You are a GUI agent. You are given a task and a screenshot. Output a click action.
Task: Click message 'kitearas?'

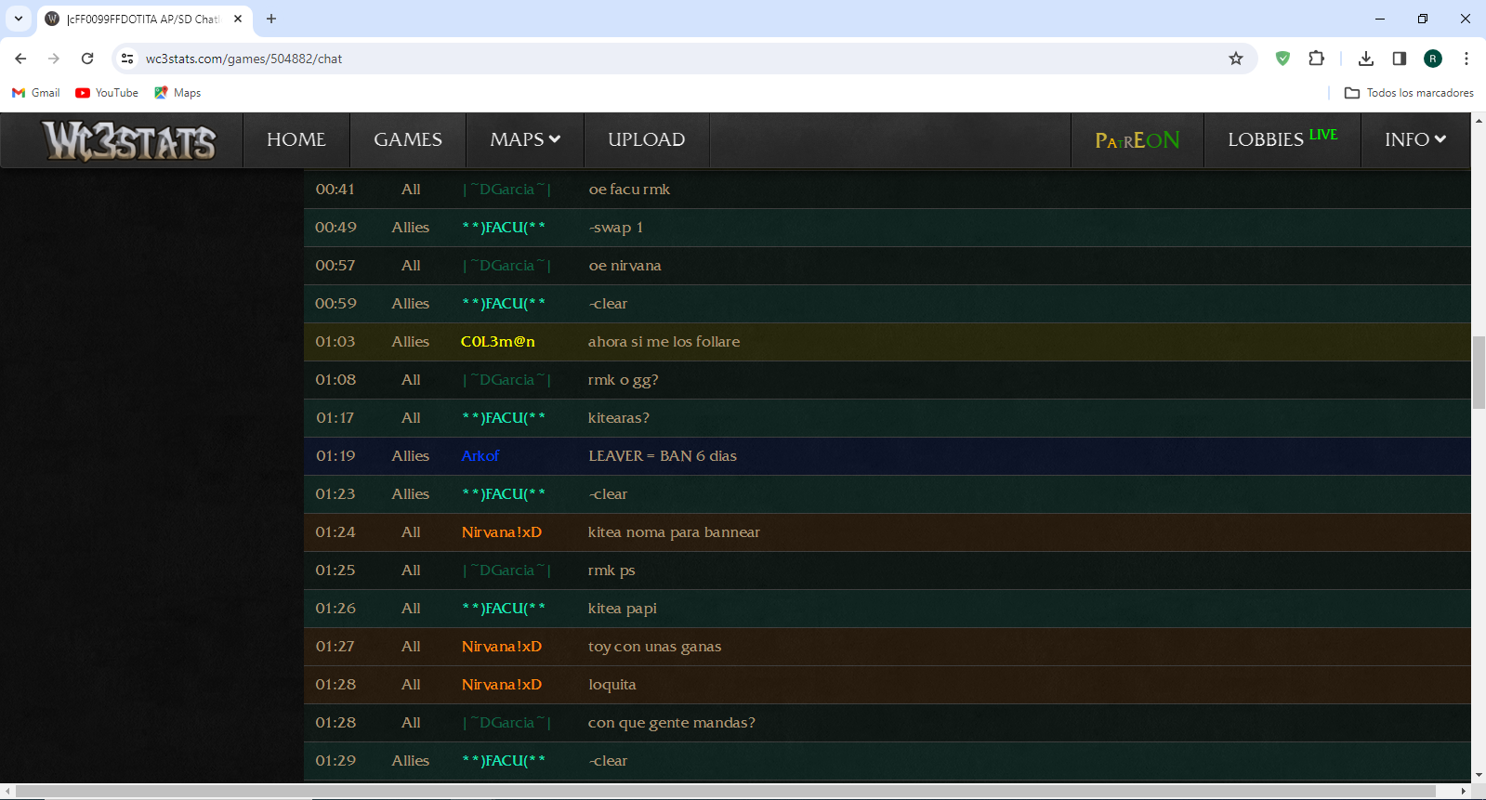point(619,418)
